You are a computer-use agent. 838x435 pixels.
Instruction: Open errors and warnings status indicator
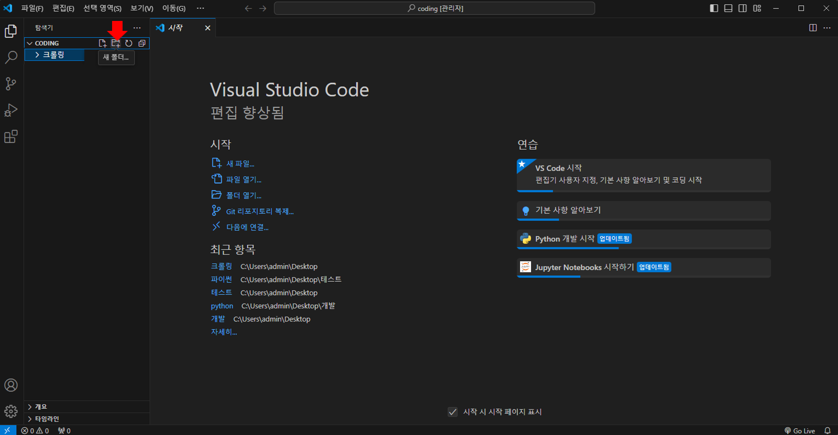[x=35, y=430]
